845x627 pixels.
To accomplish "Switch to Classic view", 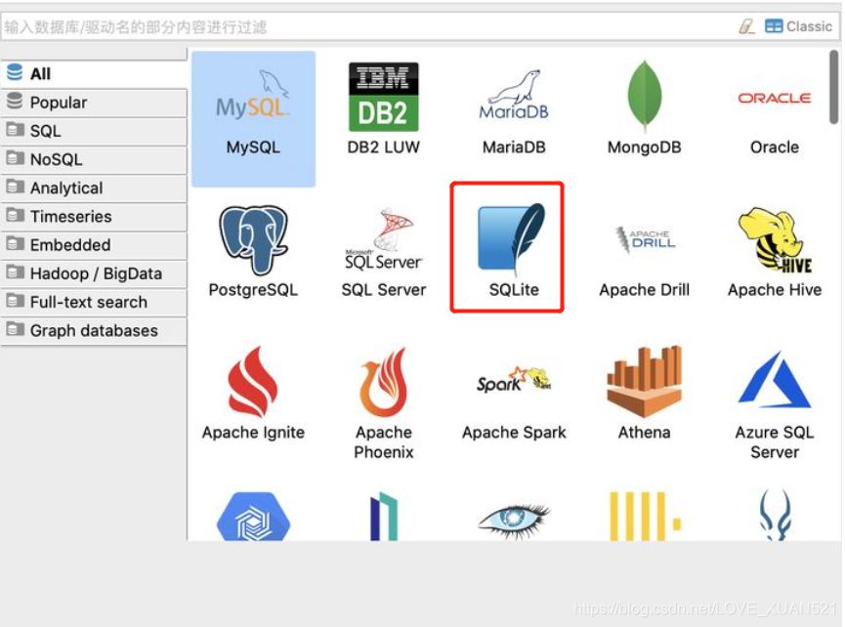I will click(x=798, y=25).
